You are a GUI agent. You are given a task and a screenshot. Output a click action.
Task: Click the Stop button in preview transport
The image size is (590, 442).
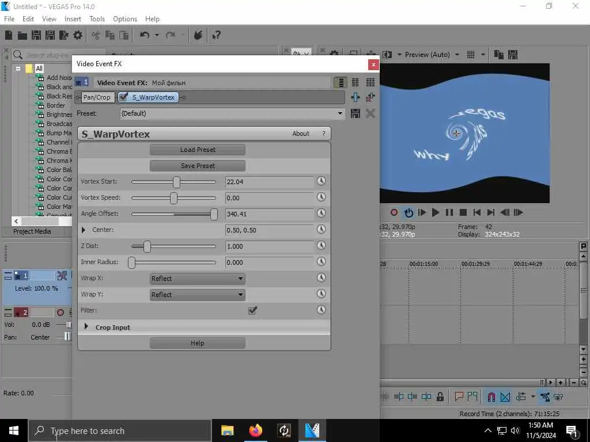coord(463,213)
